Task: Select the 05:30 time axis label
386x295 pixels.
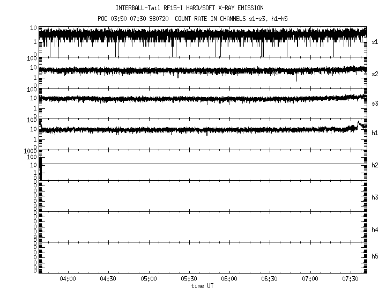Action: pos(189,279)
